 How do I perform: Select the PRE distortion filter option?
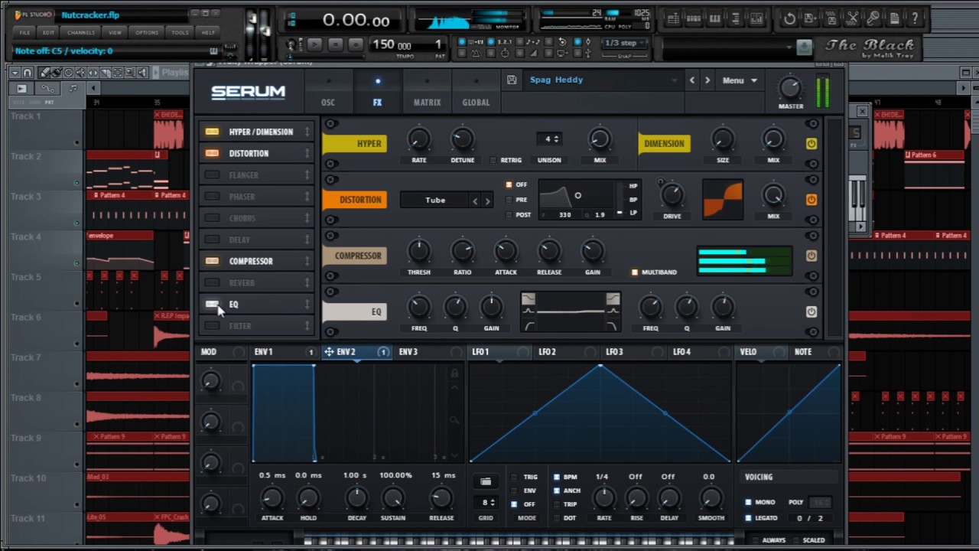(509, 200)
